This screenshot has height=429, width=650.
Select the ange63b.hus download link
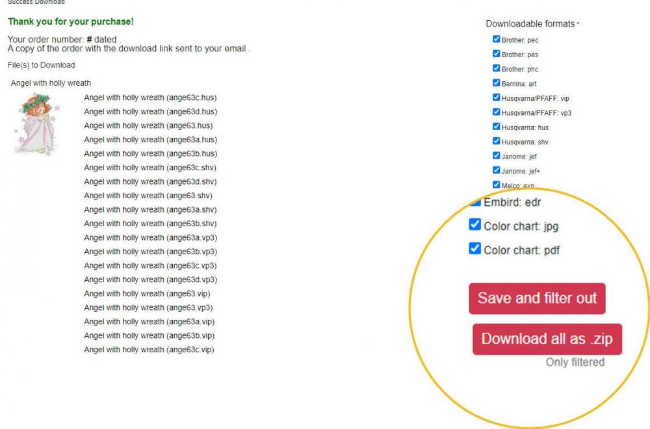151,154
